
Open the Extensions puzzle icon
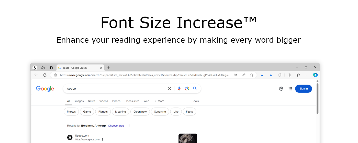(x=280, y=75)
